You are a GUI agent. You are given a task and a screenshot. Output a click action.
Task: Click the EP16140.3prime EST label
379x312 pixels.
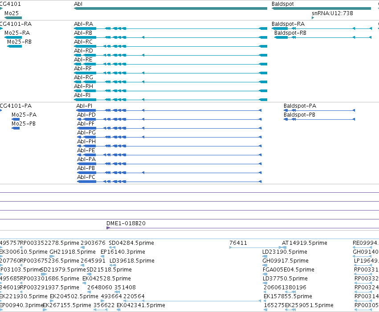click(123, 252)
